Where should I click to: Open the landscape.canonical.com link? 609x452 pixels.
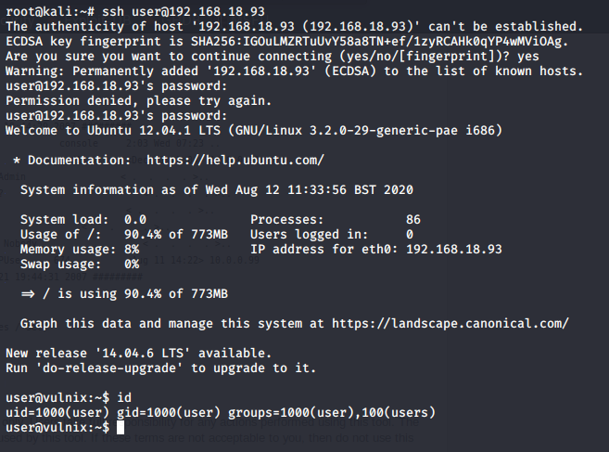click(x=450, y=323)
